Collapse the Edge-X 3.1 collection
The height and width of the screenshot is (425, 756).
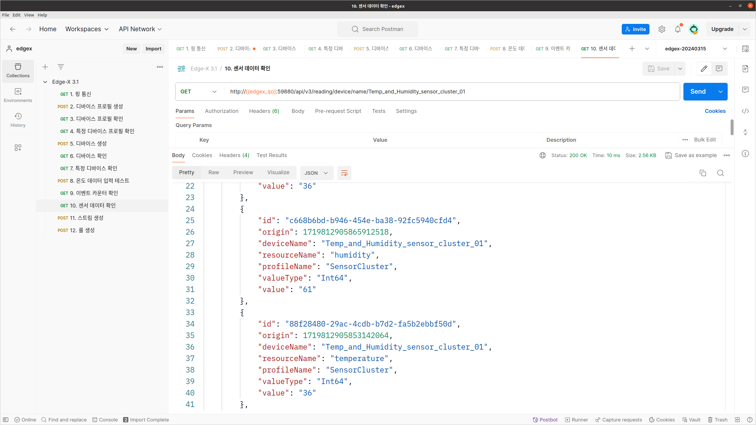click(x=45, y=82)
